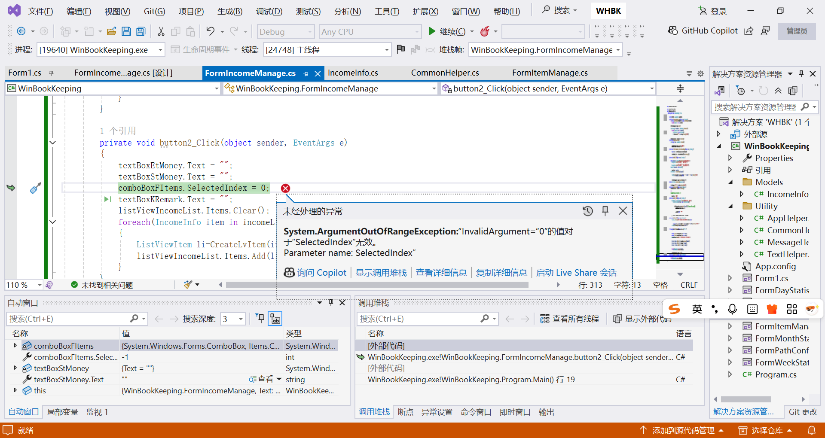Collapse the Models folder node

click(x=730, y=182)
